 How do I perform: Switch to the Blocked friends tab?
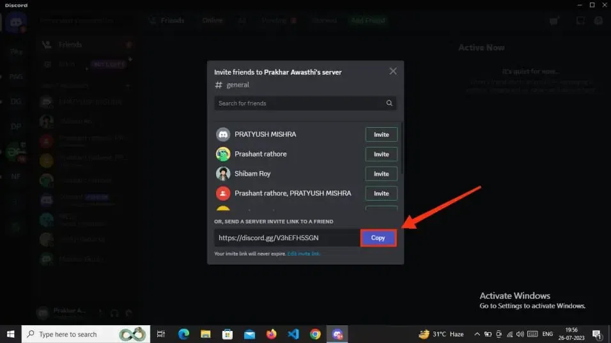tap(323, 20)
